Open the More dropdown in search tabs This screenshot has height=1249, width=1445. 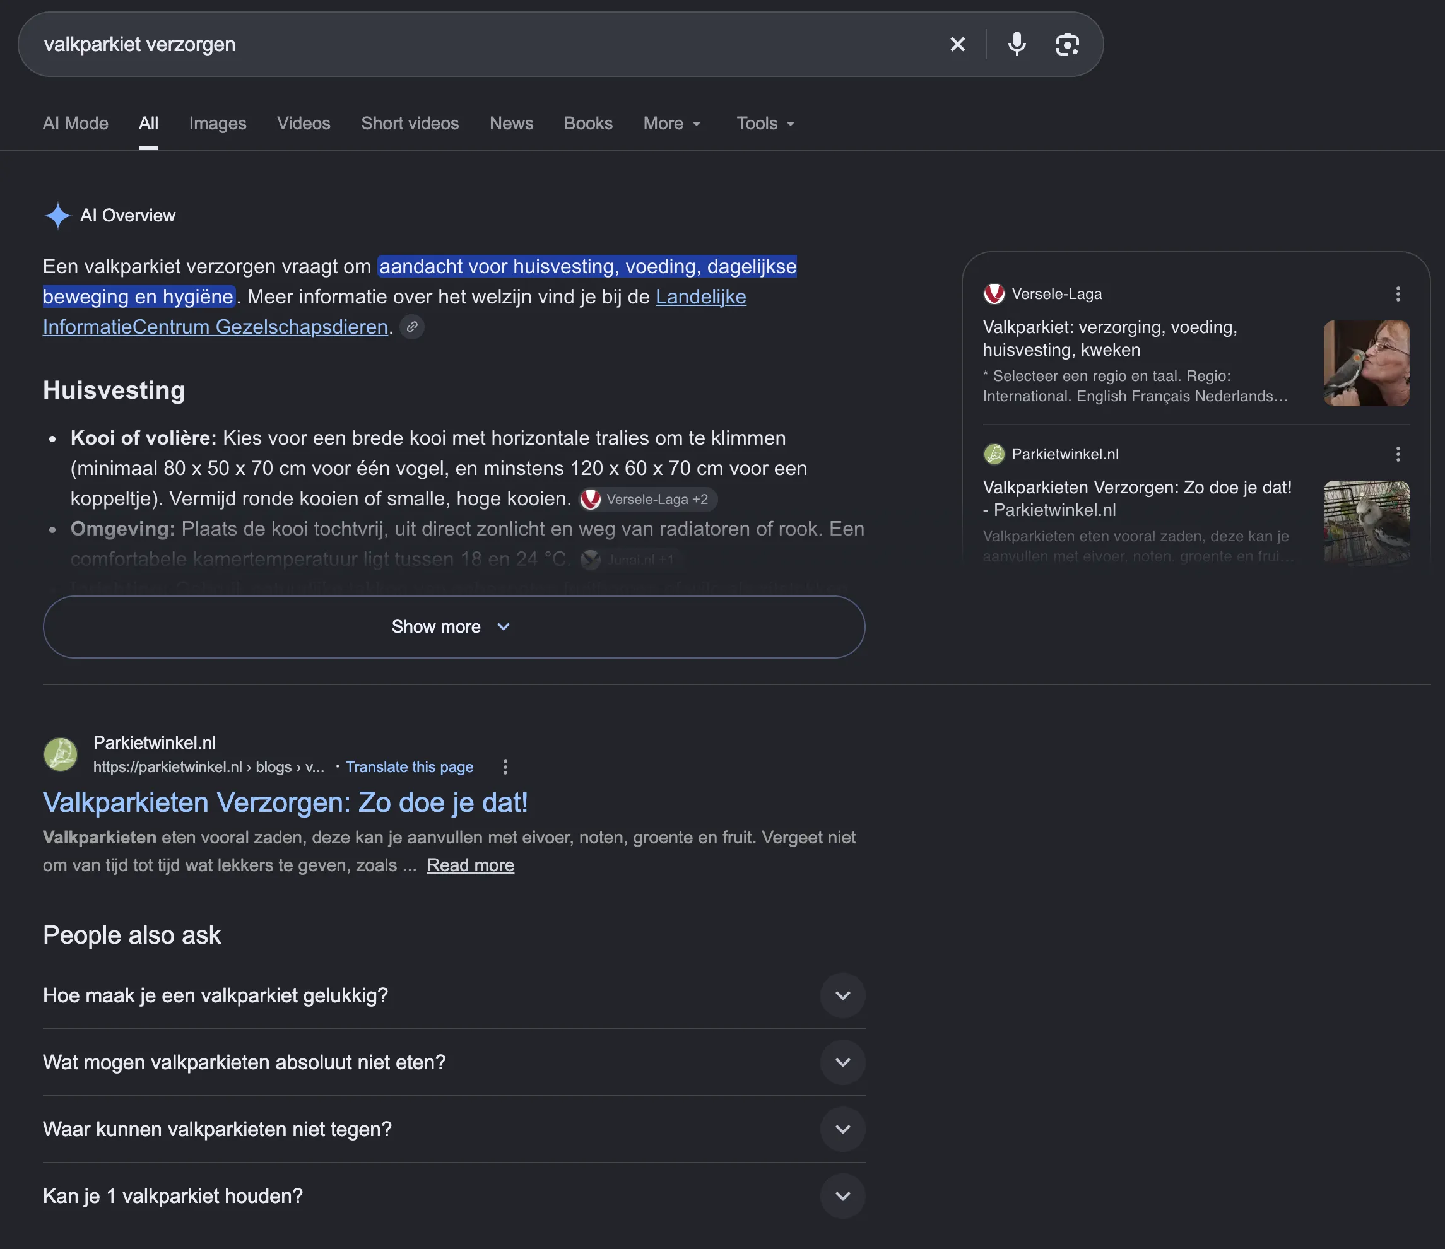point(671,124)
